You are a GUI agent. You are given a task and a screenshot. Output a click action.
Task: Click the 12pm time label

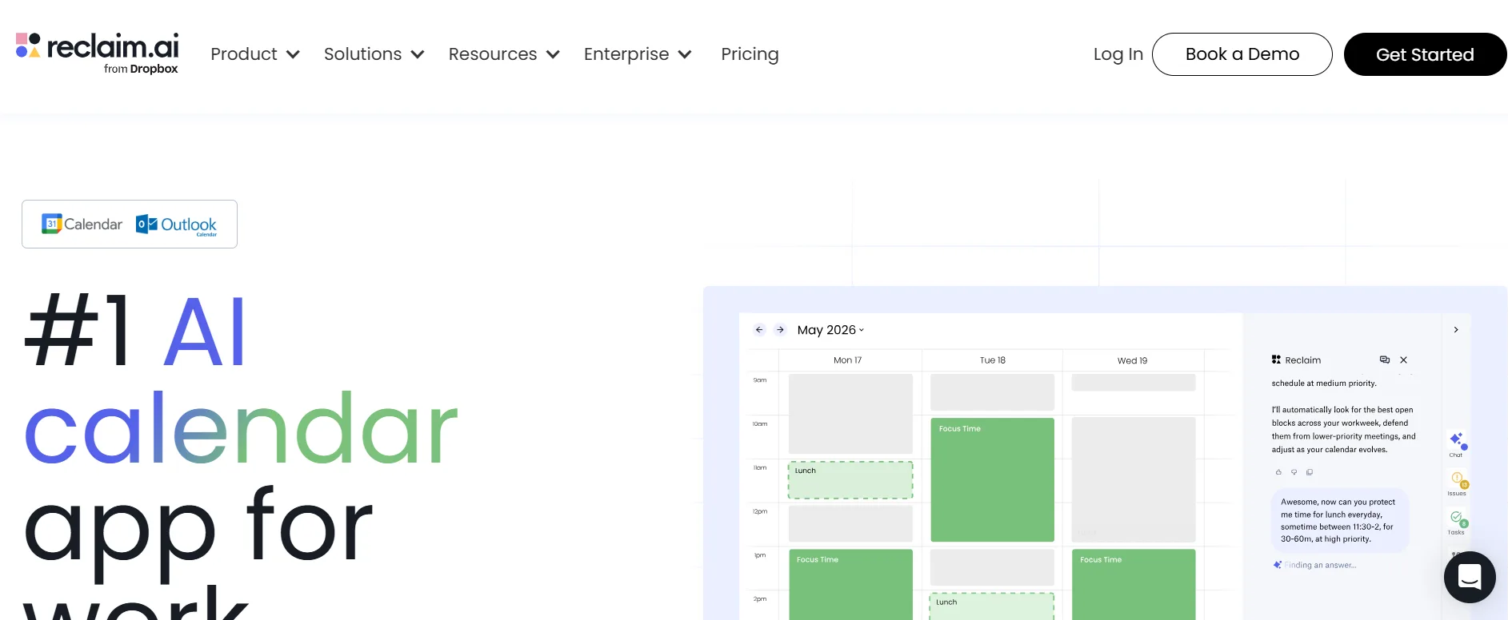[x=760, y=511]
